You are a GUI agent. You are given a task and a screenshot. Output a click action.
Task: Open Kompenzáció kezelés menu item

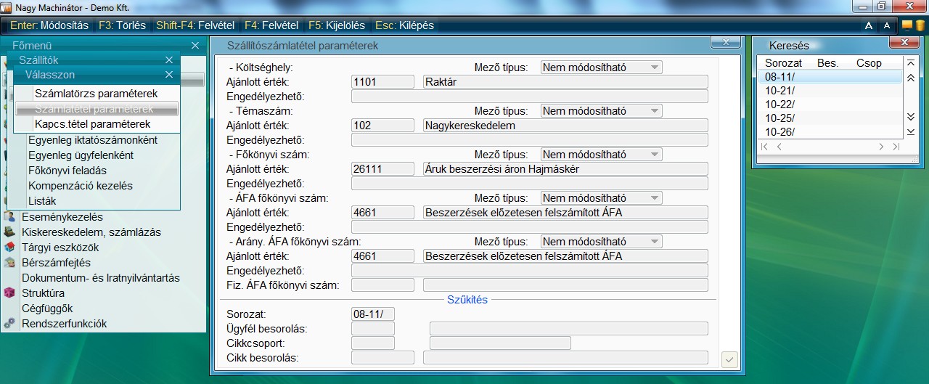pos(81,186)
